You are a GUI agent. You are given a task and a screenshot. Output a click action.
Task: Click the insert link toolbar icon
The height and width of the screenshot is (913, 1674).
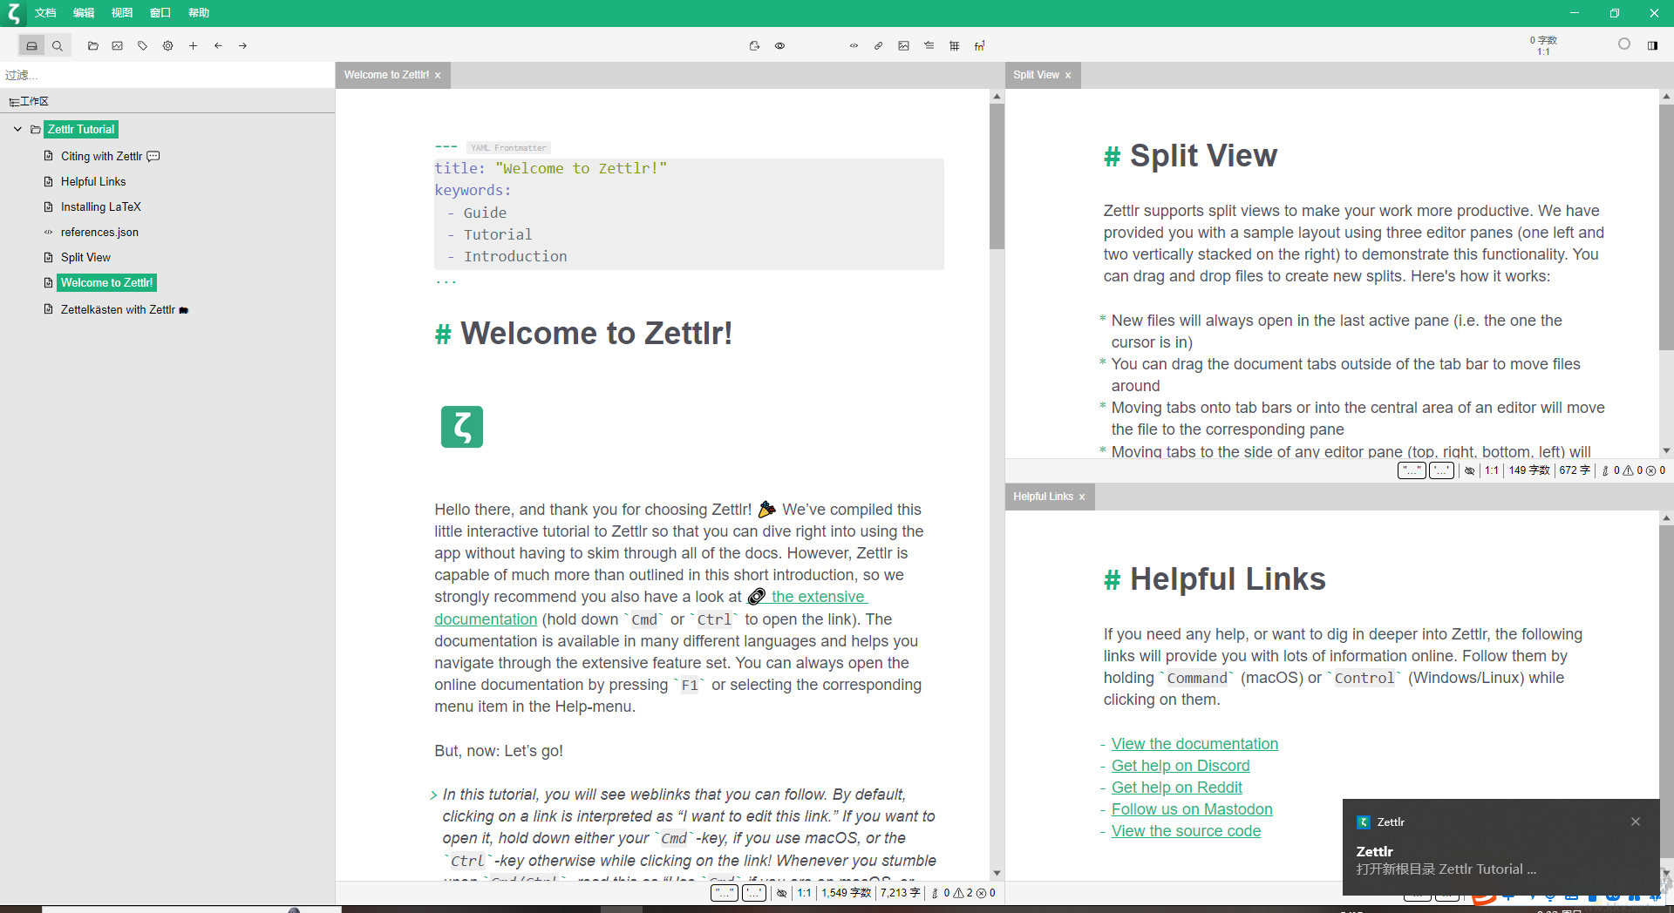pyautogui.click(x=879, y=46)
